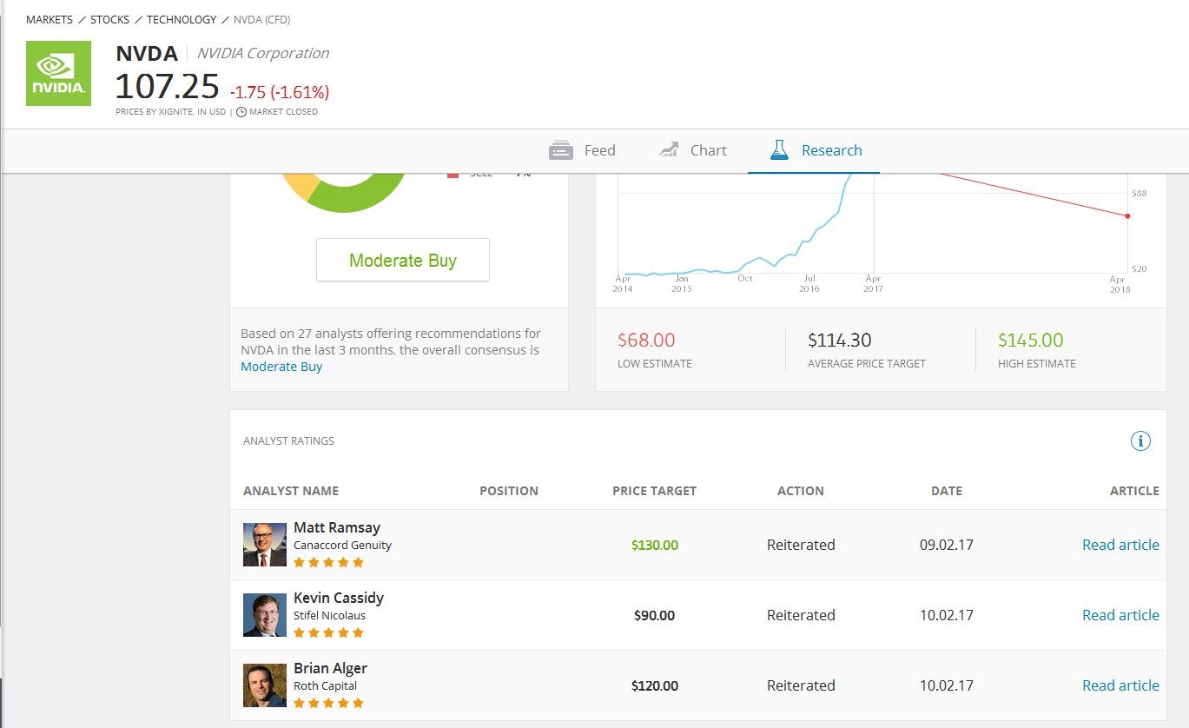Switch to the Feed tab
Screen dimensions: 1189x728
582,150
